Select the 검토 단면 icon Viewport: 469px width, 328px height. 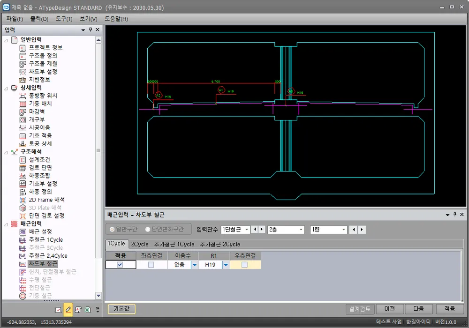point(23,168)
